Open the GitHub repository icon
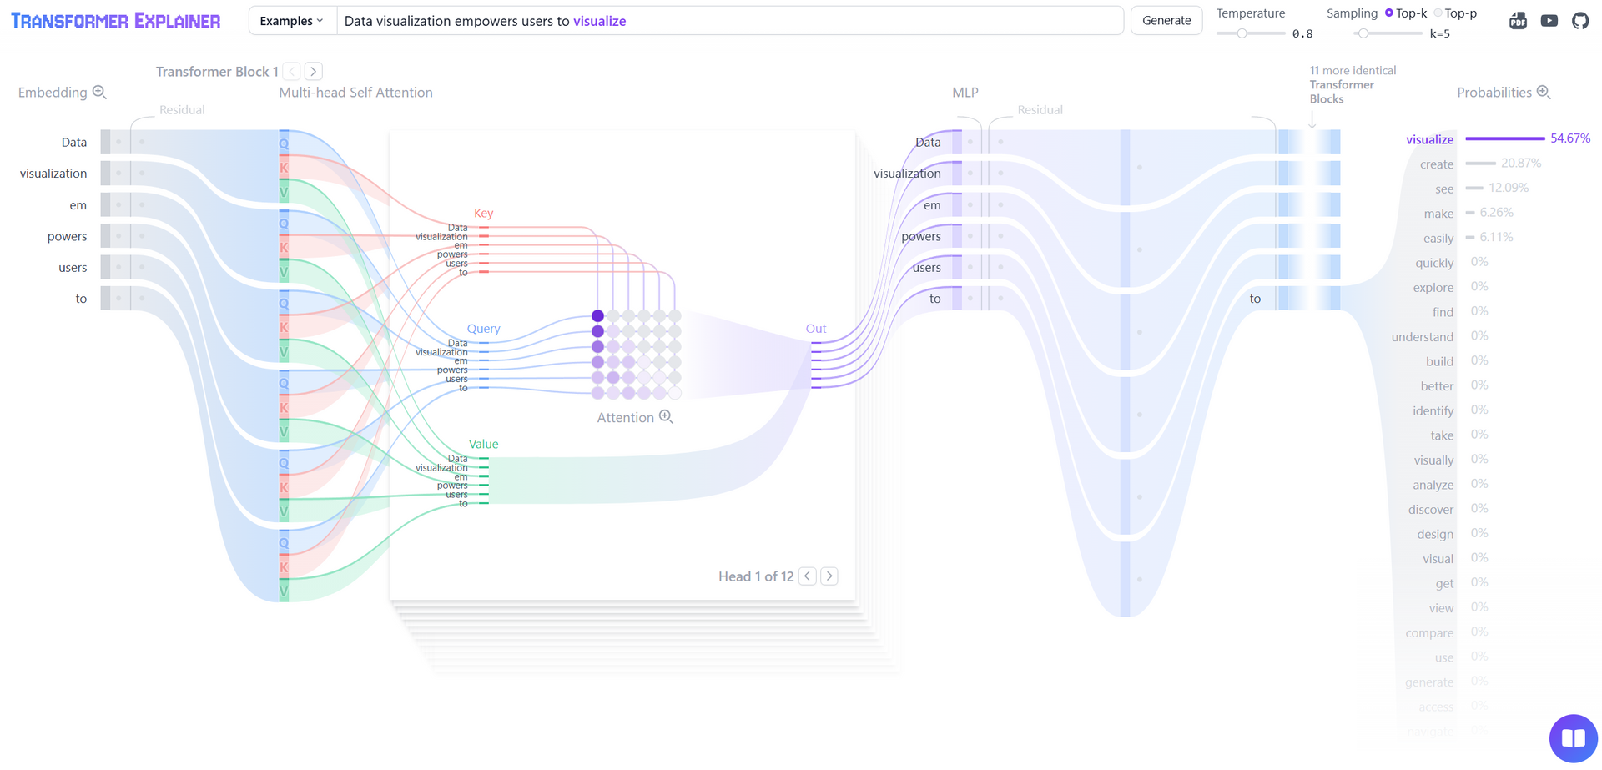The width and height of the screenshot is (1602, 770). point(1580,21)
